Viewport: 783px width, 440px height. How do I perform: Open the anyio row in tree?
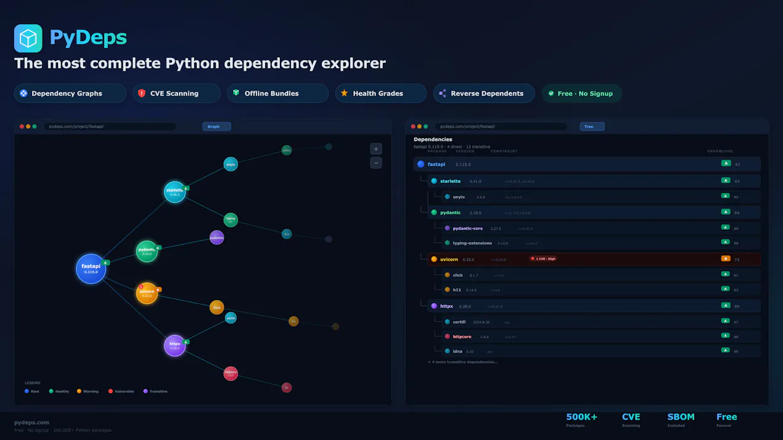(601, 197)
